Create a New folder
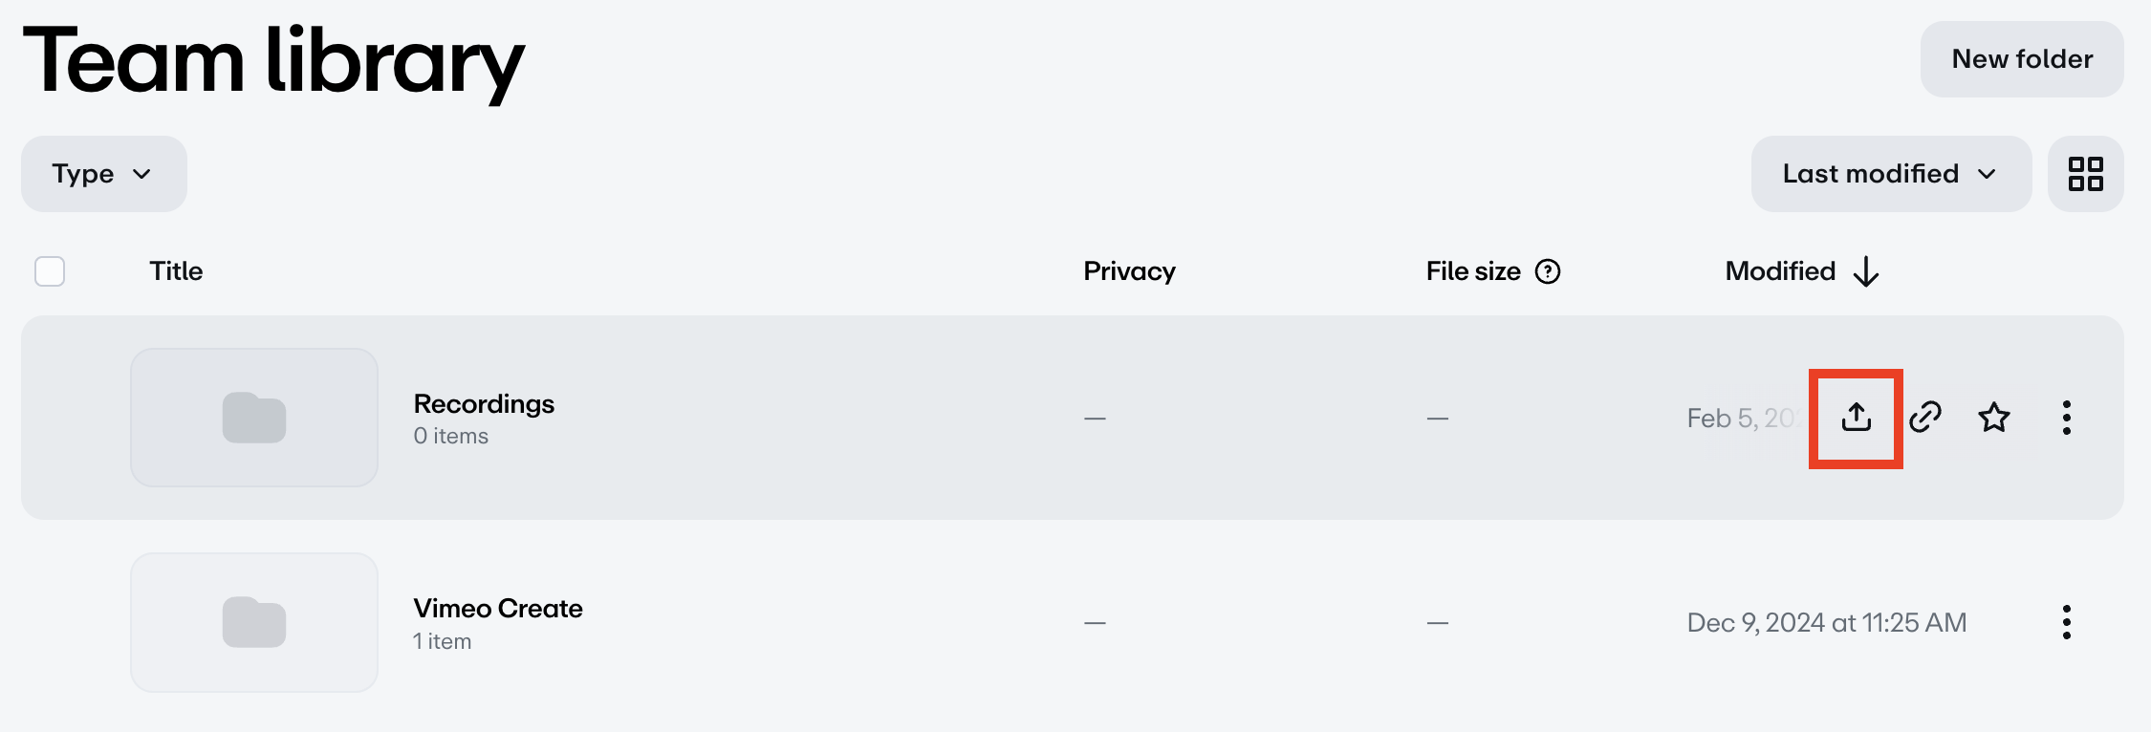2151x732 pixels. point(2022,59)
